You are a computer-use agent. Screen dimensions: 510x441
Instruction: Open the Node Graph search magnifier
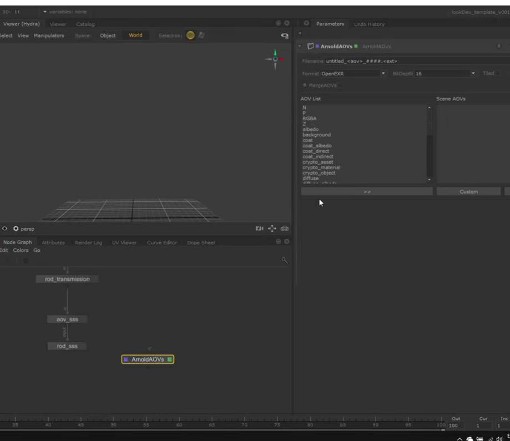[x=285, y=260]
